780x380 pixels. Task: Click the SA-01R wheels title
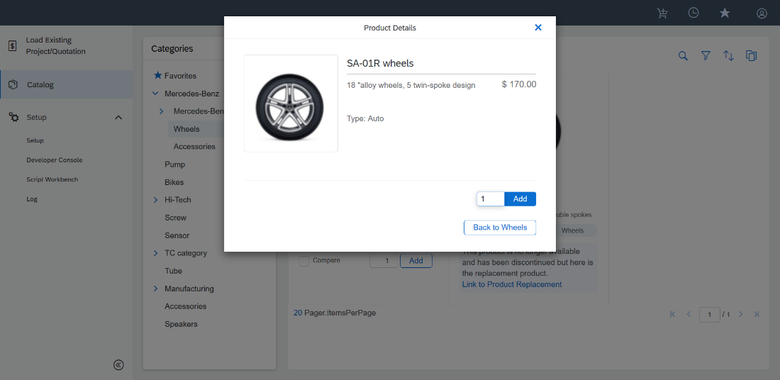[381, 63]
